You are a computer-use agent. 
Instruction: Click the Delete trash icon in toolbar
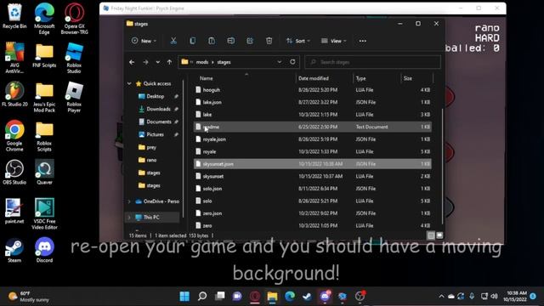[269, 41]
